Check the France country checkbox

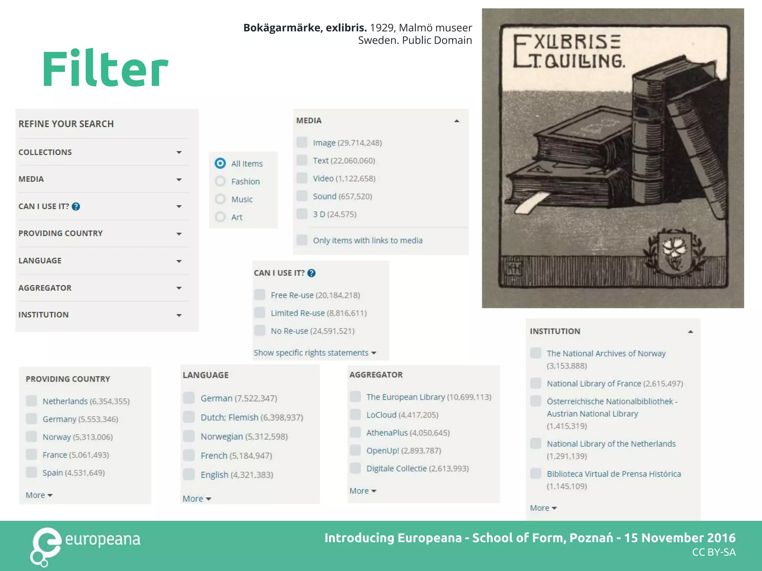tap(32, 454)
